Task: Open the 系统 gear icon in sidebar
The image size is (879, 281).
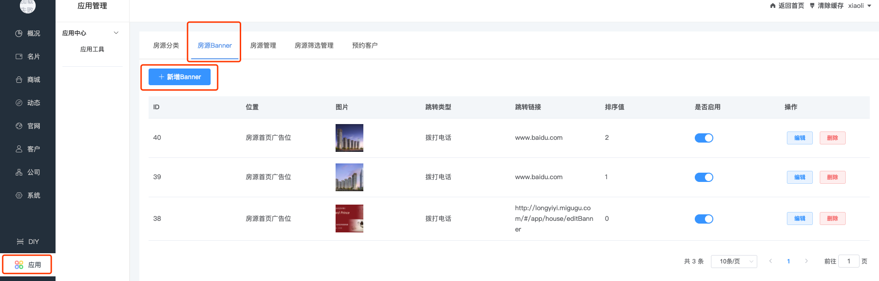Action: 19,195
